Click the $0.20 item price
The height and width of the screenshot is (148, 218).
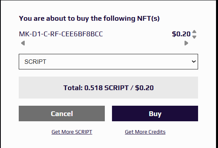pyautogui.click(x=181, y=34)
